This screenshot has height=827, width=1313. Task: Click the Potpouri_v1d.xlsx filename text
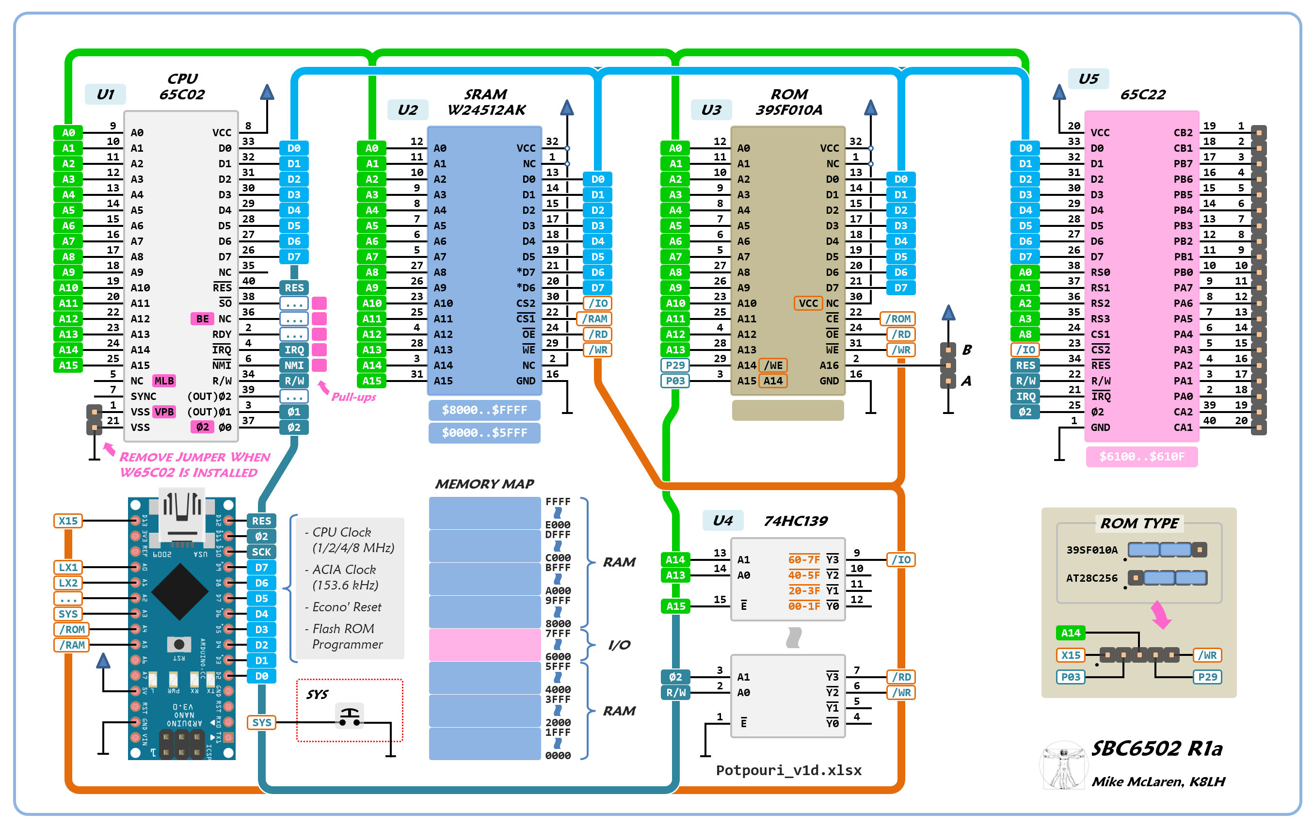click(788, 770)
